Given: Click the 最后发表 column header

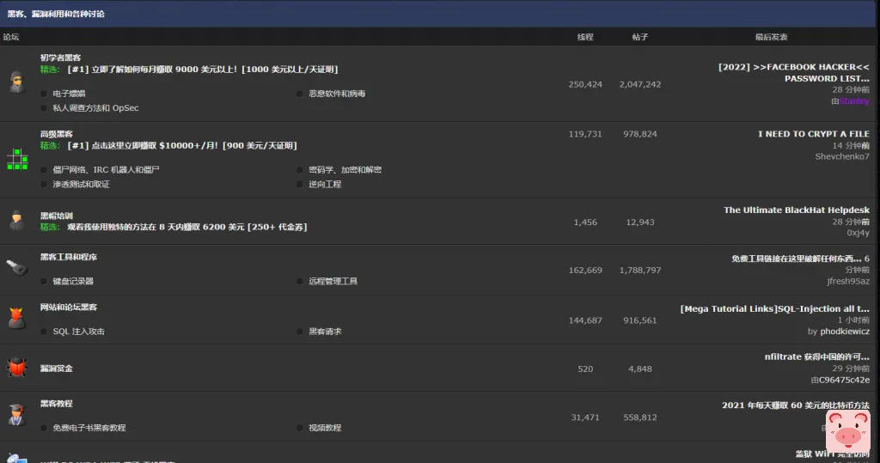Looking at the screenshot, I should (x=771, y=37).
